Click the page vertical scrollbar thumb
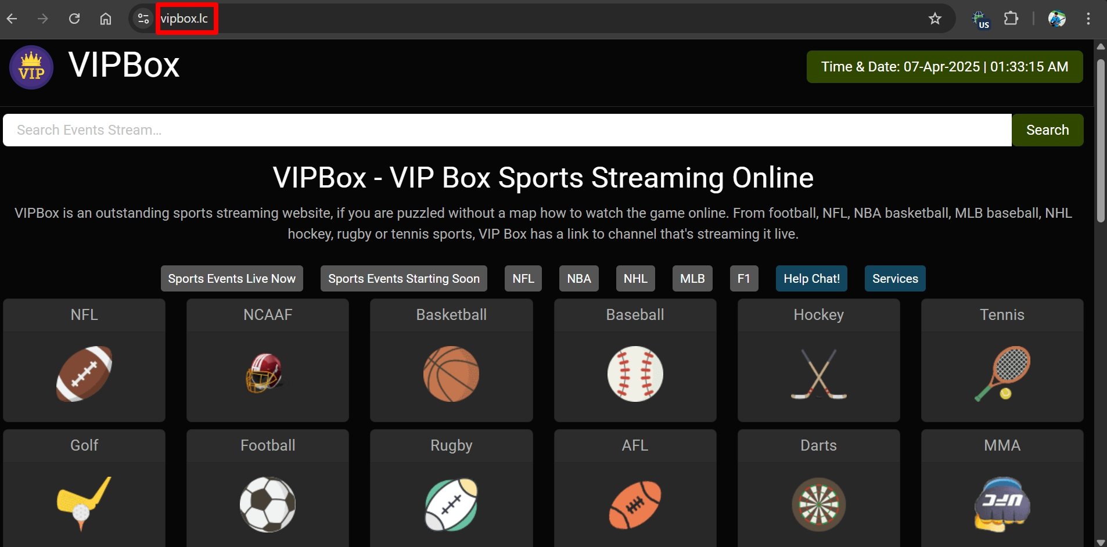The height and width of the screenshot is (547, 1107). coord(1101,141)
